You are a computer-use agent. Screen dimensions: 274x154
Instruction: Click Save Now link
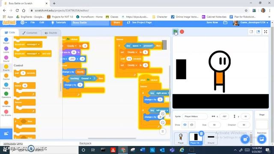click(x=212, y=23)
